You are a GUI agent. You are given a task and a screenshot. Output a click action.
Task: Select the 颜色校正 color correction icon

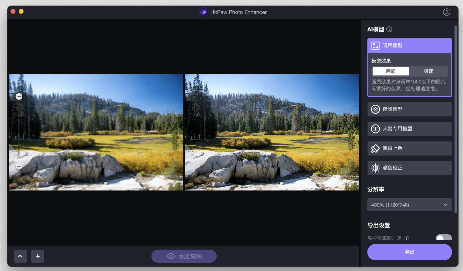(375, 168)
